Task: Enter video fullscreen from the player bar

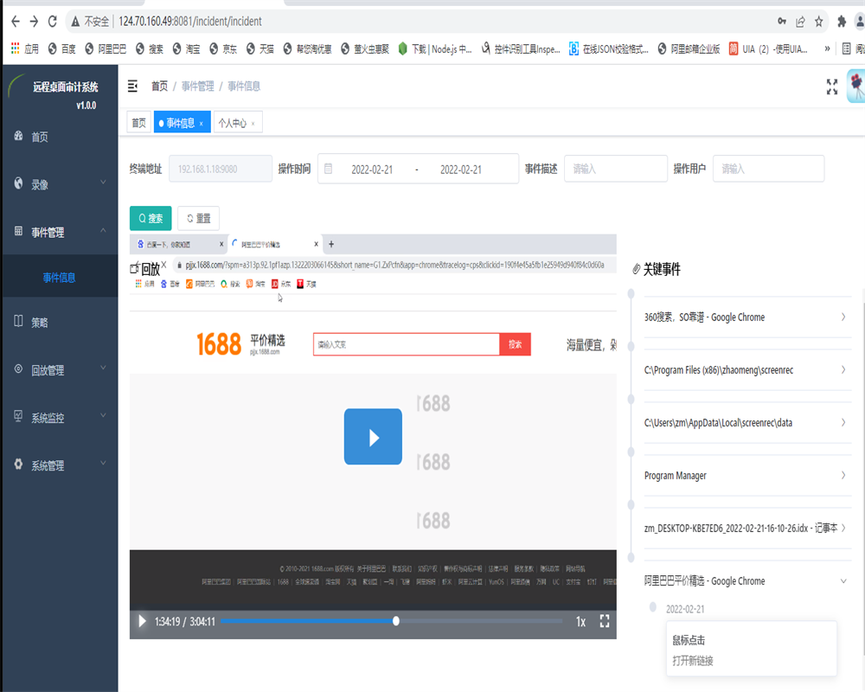Action: pyautogui.click(x=605, y=621)
